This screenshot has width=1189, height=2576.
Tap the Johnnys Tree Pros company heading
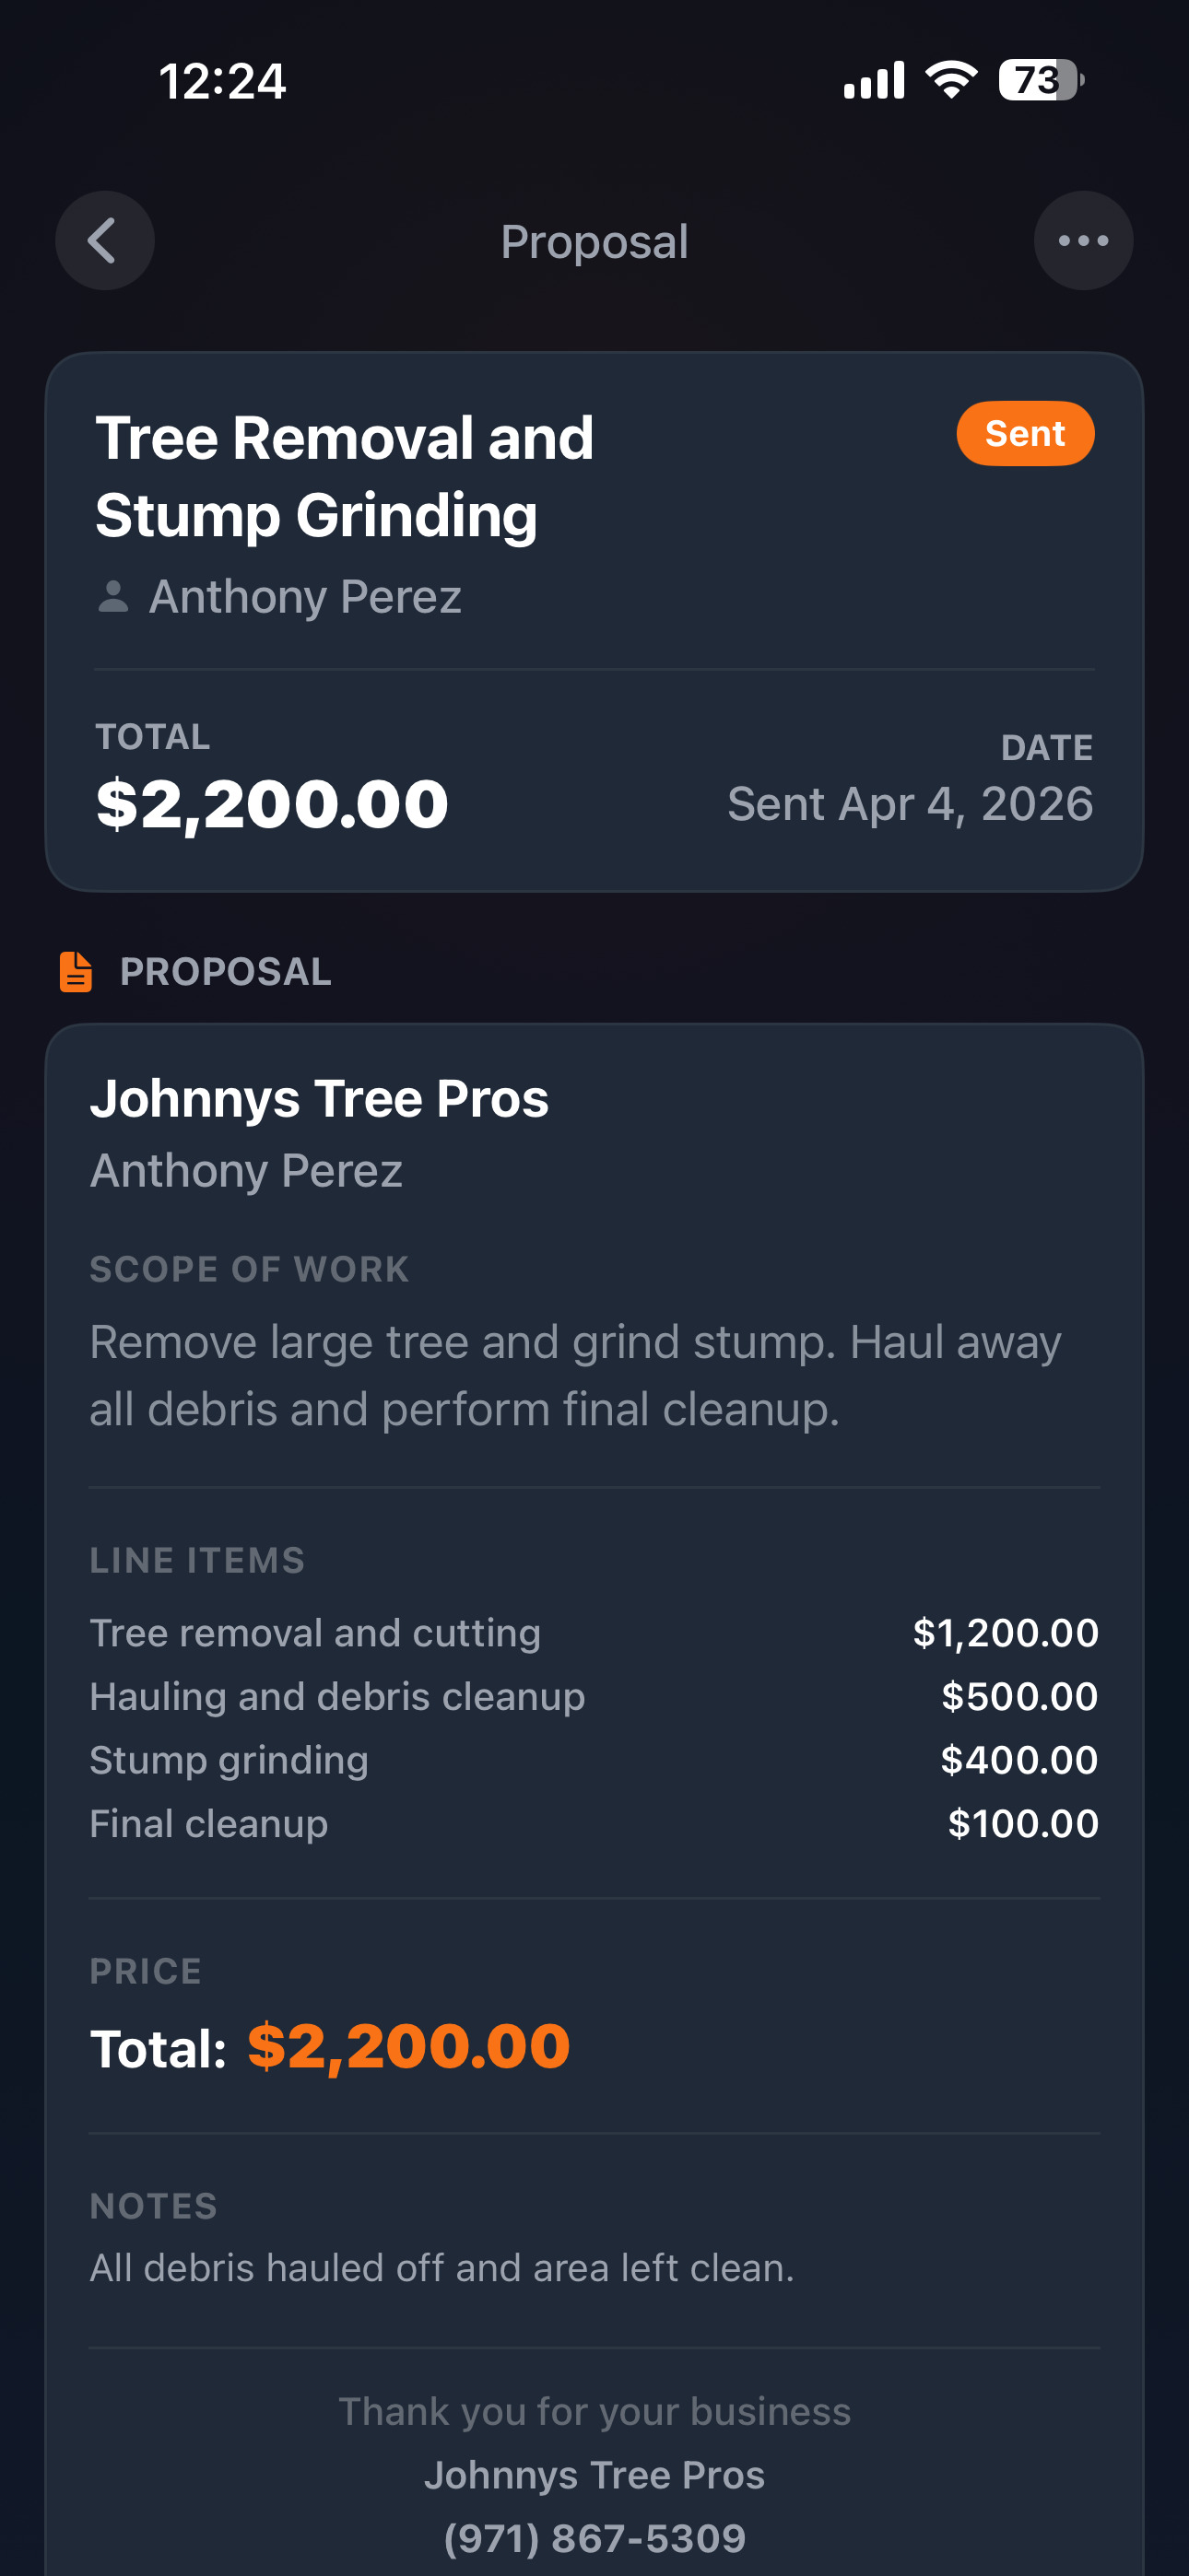point(319,1098)
